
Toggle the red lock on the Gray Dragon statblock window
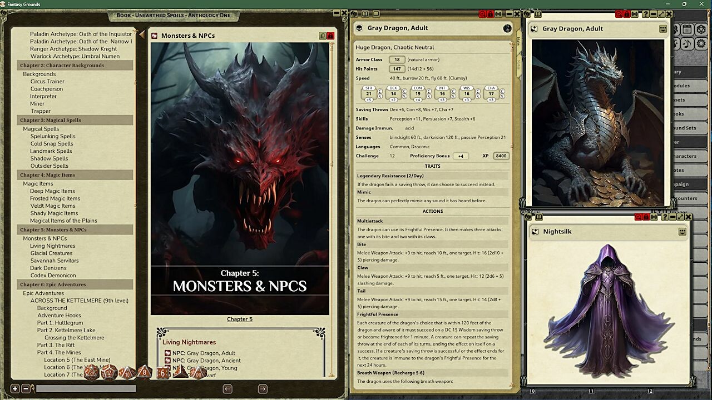click(491, 14)
